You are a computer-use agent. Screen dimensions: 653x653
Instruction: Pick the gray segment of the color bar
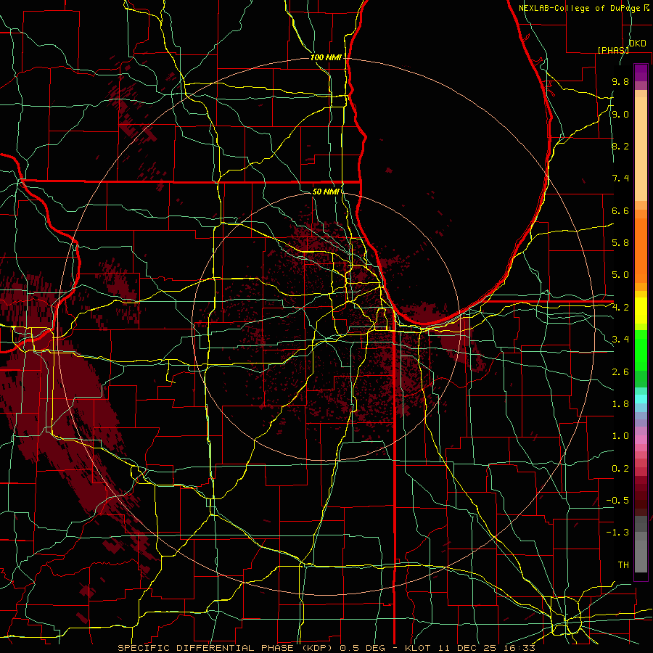641,544
